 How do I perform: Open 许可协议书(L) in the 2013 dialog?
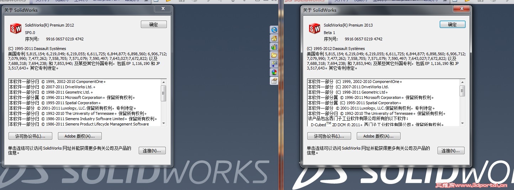point(329,136)
